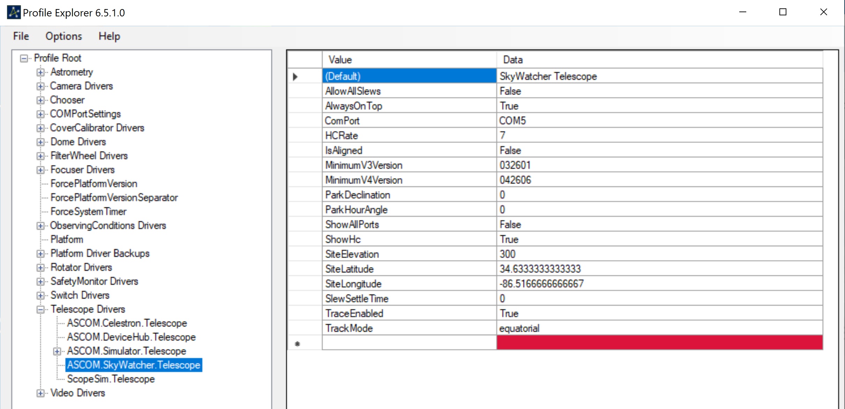The height and width of the screenshot is (409, 845).
Task: Click the empty new-row value cell
Action: click(409, 342)
